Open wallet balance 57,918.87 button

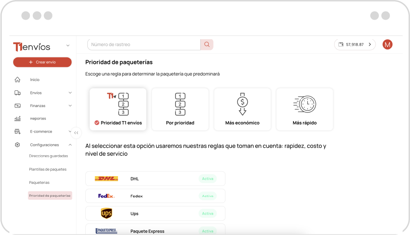(355, 44)
